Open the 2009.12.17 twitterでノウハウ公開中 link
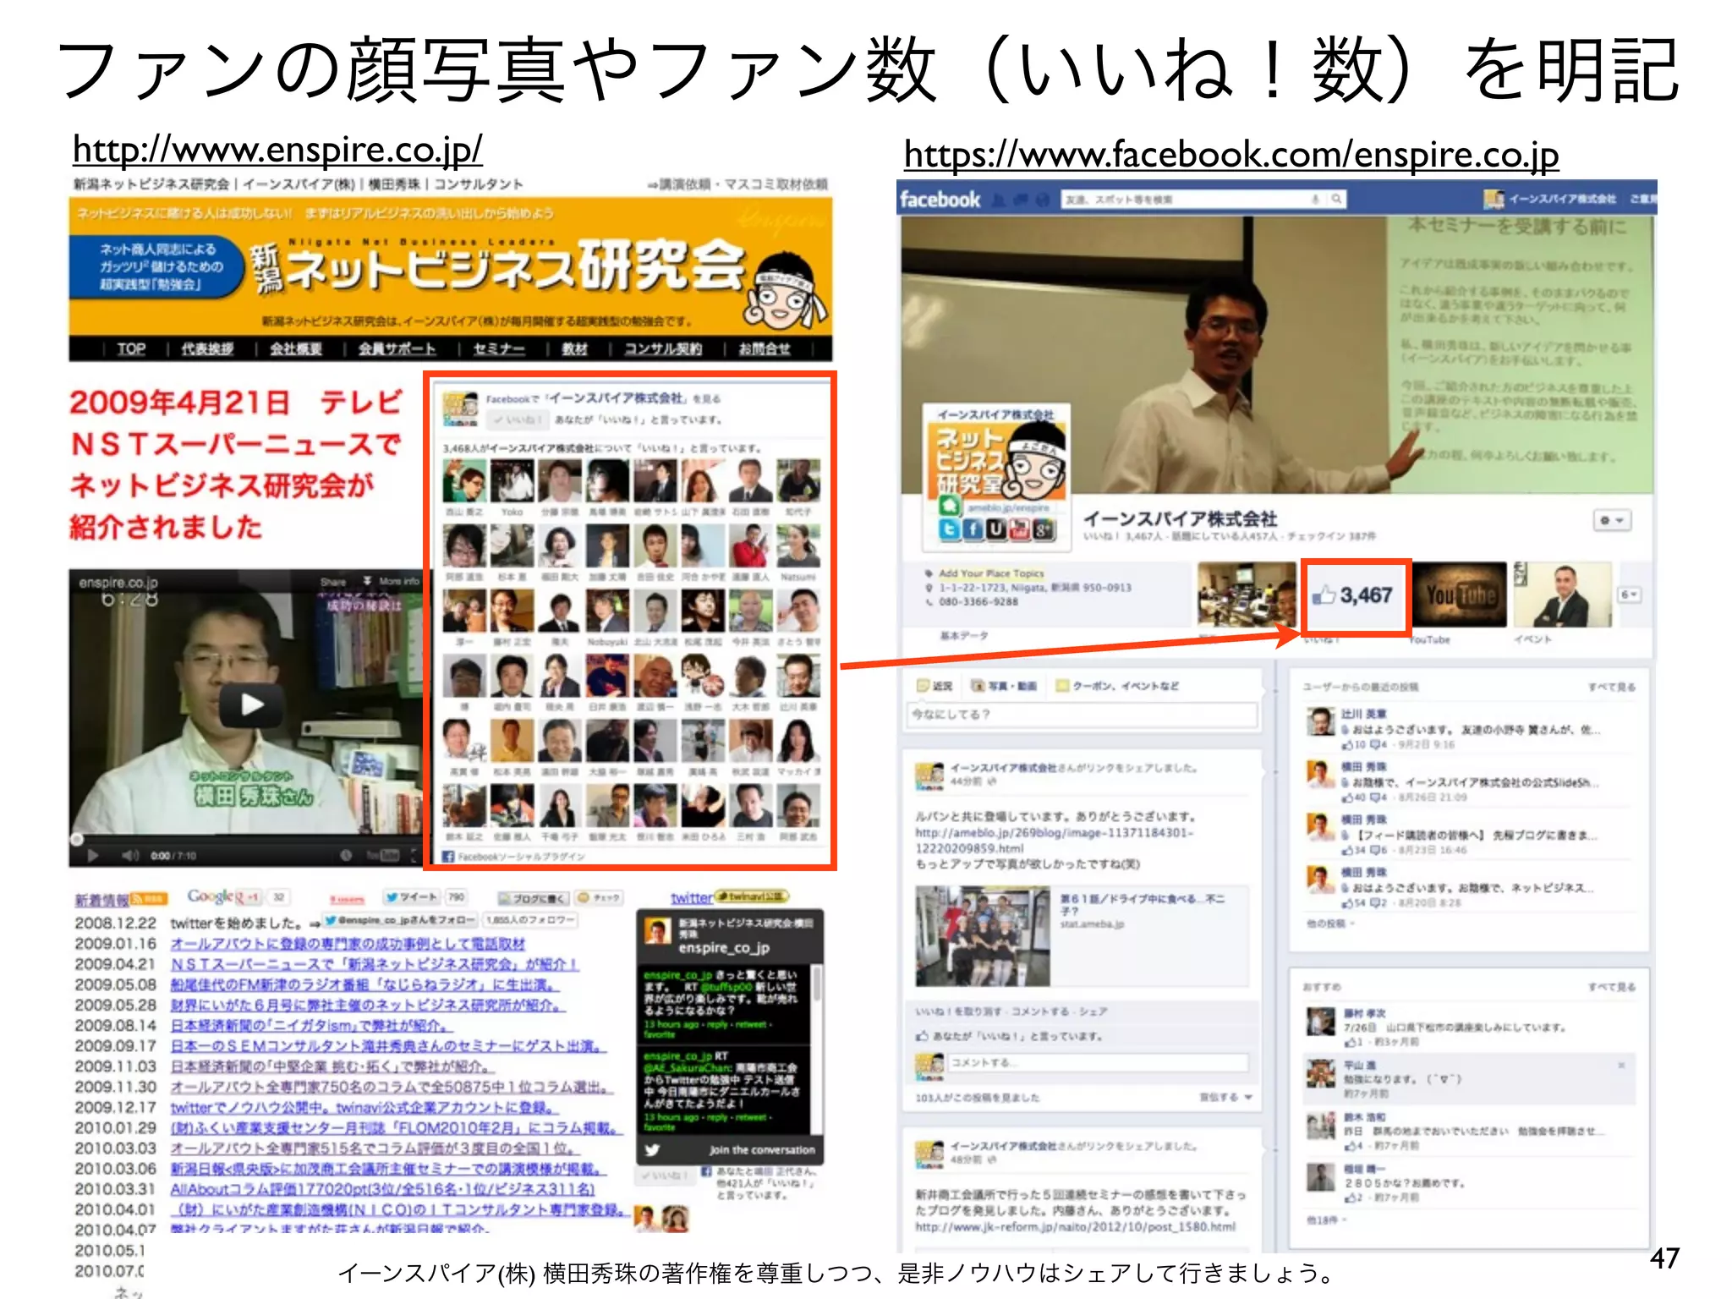 click(364, 1107)
